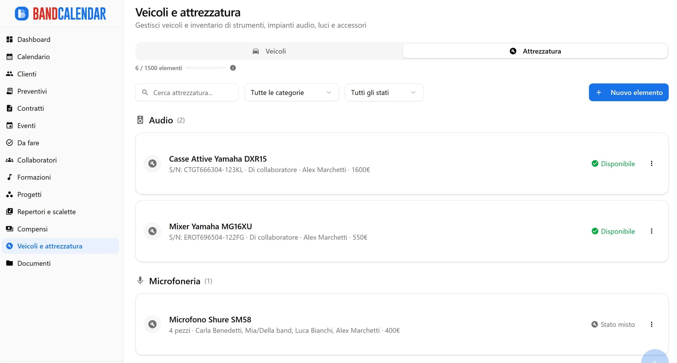Go to Repertori e scalette

pyautogui.click(x=46, y=212)
